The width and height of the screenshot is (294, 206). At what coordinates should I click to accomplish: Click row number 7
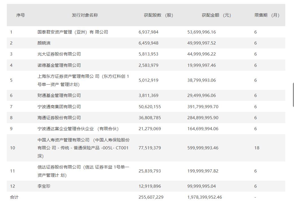coord(11,107)
